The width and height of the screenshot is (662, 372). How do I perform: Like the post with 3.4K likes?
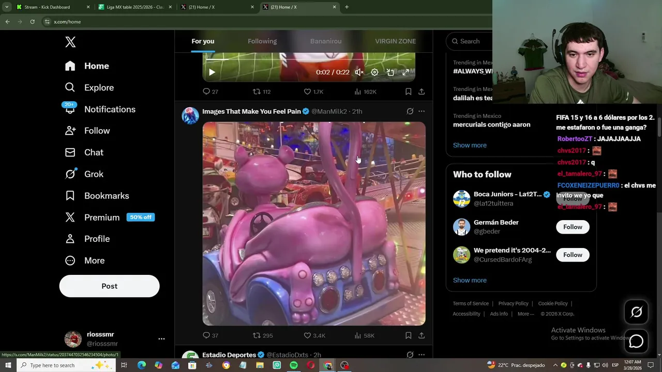pos(314,335)
